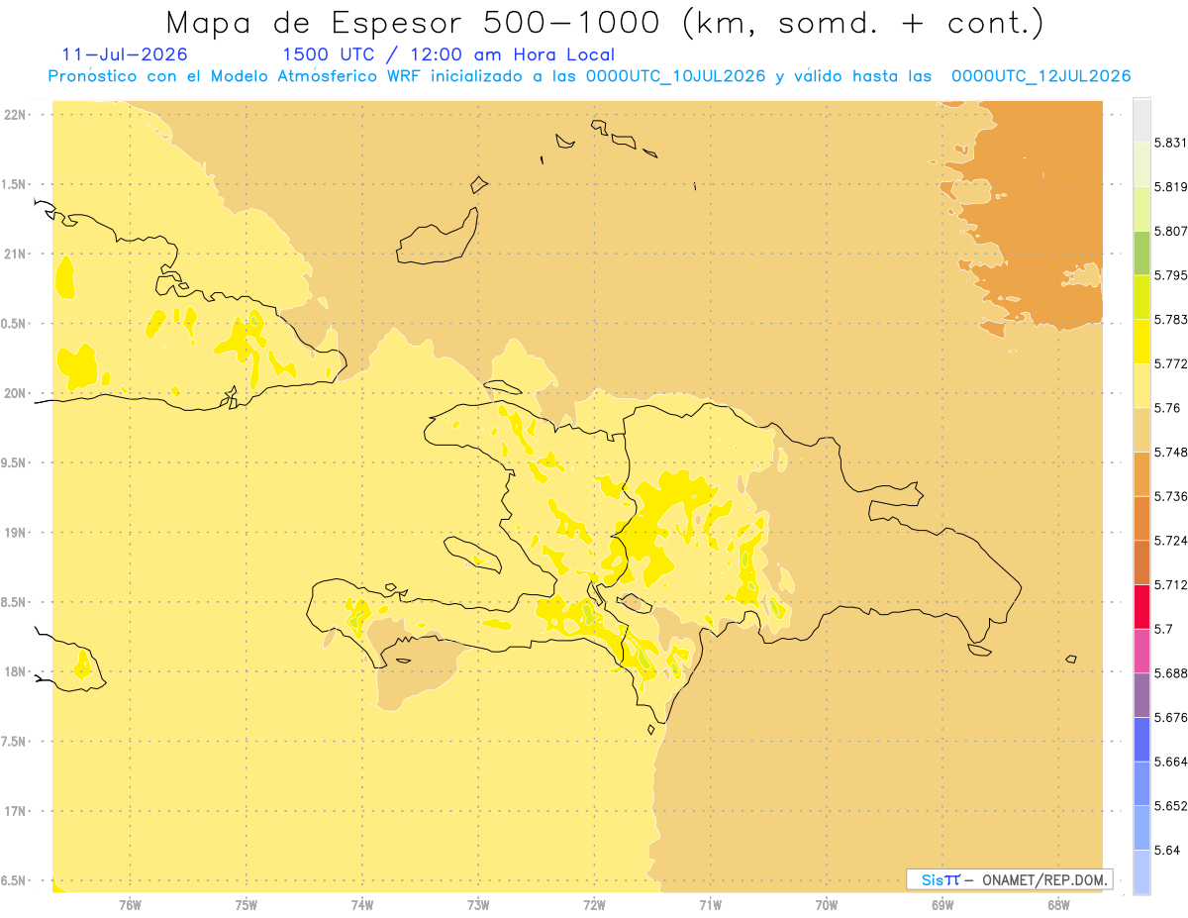Click the '17N' latitude label
The image size is (1188, 918).
tap(16, 811)
